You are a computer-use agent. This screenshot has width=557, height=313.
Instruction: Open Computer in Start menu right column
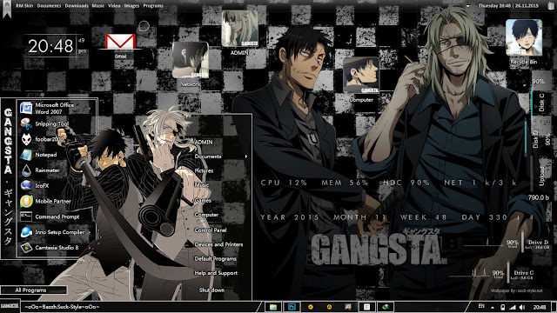206,215
